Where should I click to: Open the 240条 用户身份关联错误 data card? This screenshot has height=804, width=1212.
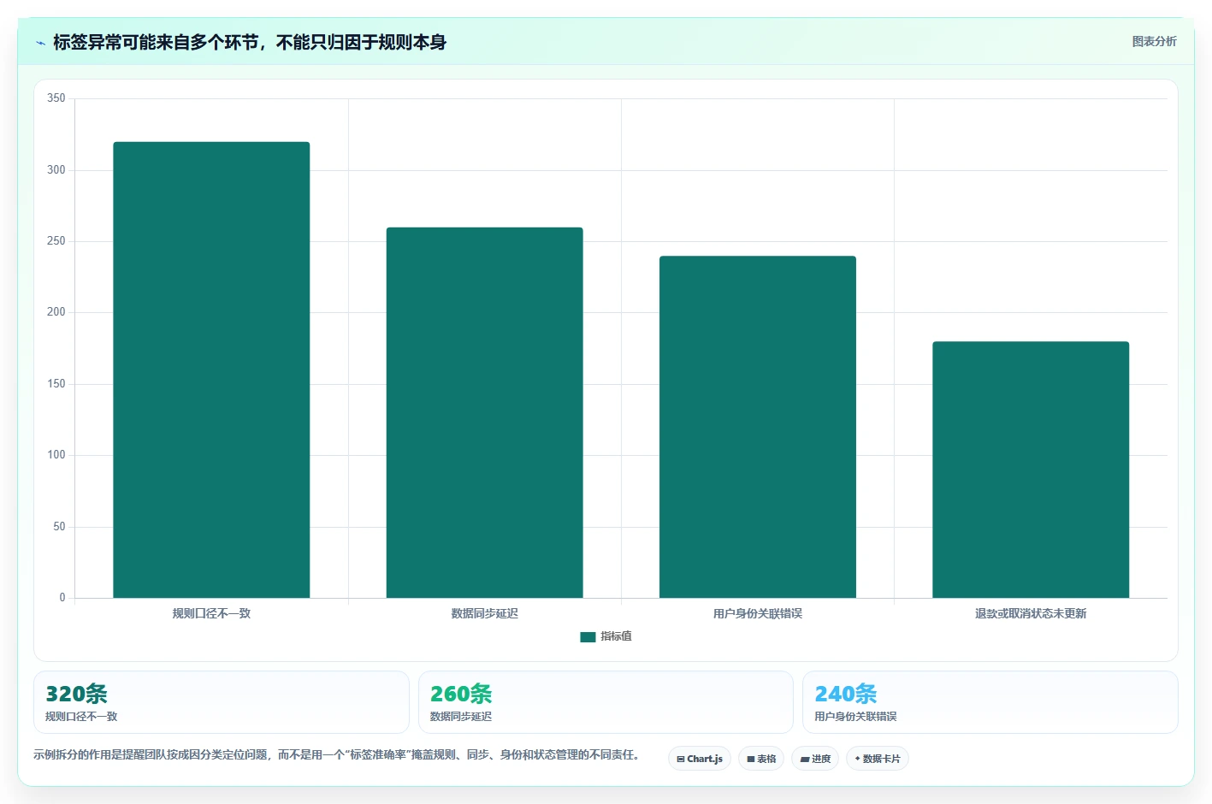point(990,702)
